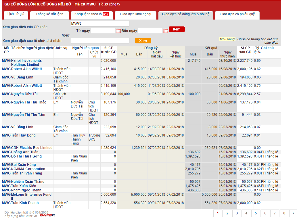The image size is (297, 219).
Task: Switch to 'Giao dịch cổ phiếu quỹ' tab
Action: click(x=237, y=14)
